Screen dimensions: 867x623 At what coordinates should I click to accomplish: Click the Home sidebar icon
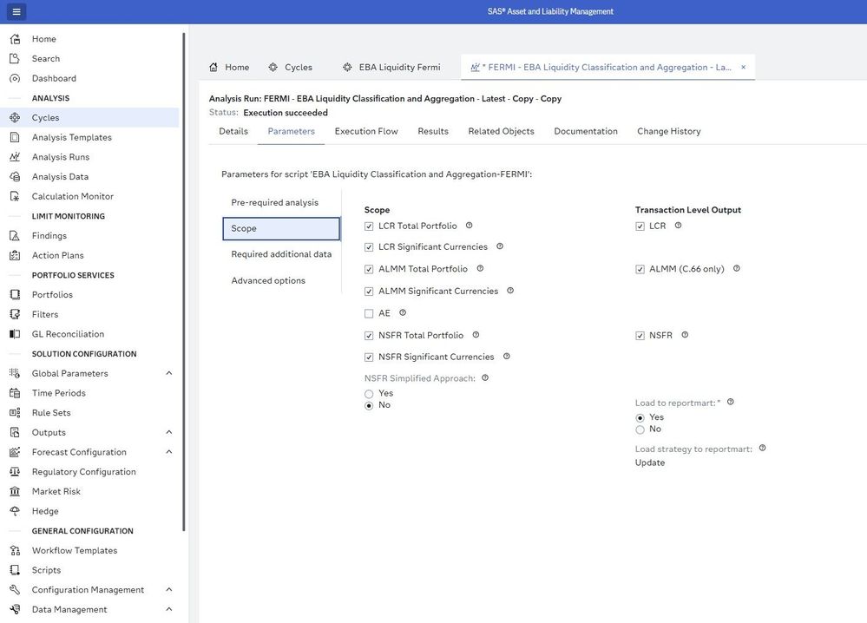point(15,39)
